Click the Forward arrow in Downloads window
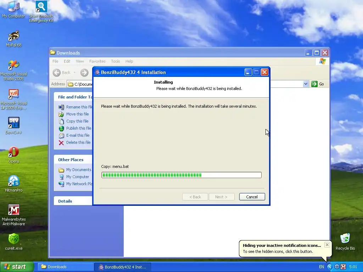 pyautogui.click(x=84, y=73)
